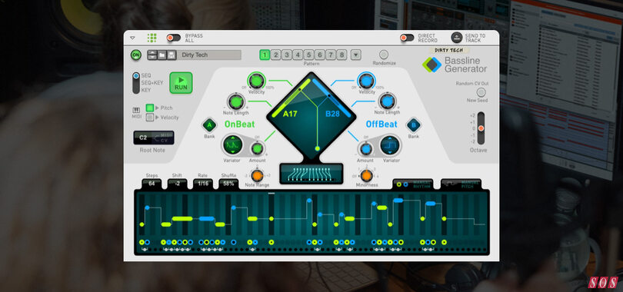Select pattern 2
The image size is (623, 292).
tap(276, 55)
